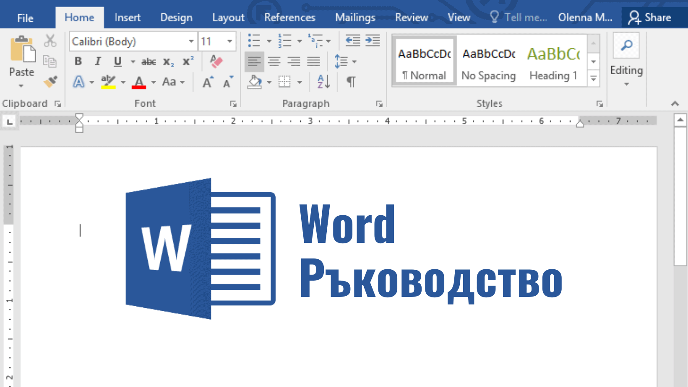688x387 pixels.
Task: Apply strikethrough with the abc icon
Action: pos(149,62)
